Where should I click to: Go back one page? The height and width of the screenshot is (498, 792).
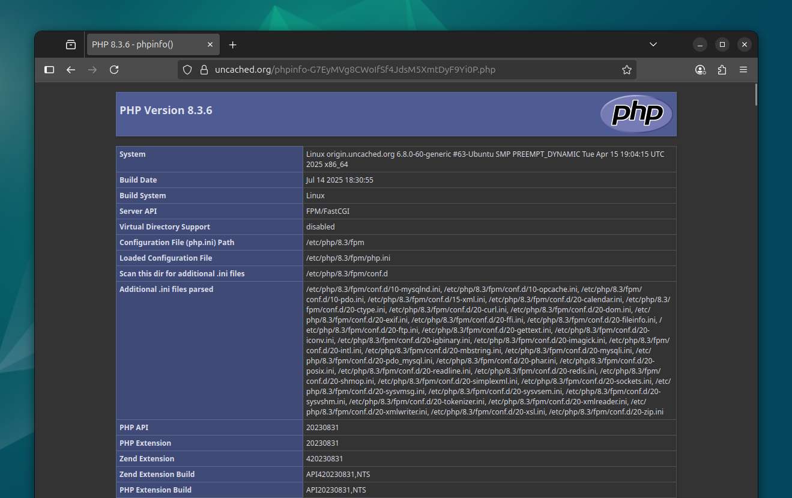pos(71,70)
